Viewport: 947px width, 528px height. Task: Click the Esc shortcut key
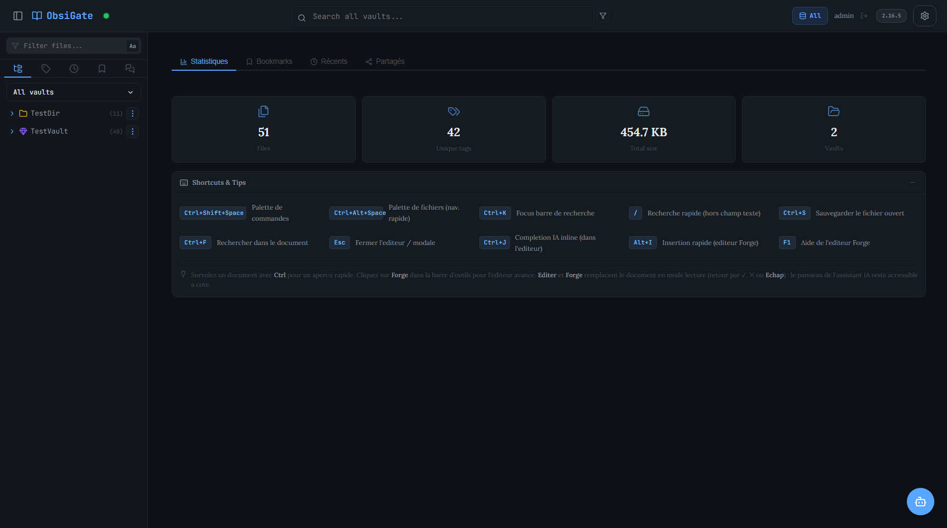tap(340, 242)
